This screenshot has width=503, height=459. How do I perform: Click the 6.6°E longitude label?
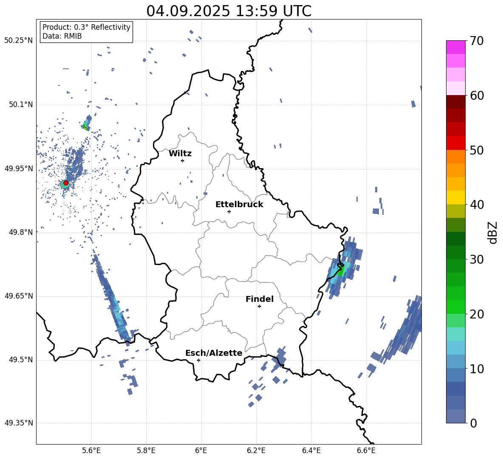point(366,451)
